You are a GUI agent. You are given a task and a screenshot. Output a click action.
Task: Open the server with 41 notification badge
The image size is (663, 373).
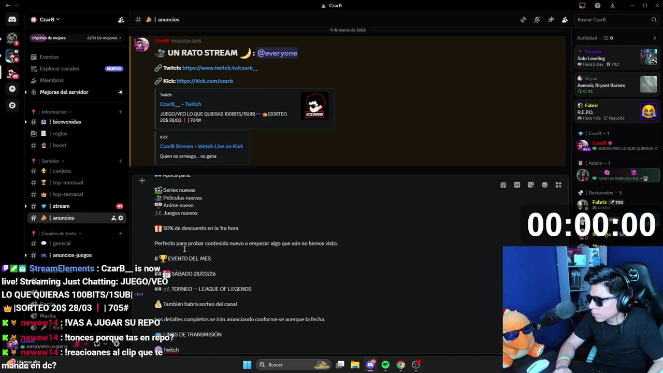(x=12, y=72)
